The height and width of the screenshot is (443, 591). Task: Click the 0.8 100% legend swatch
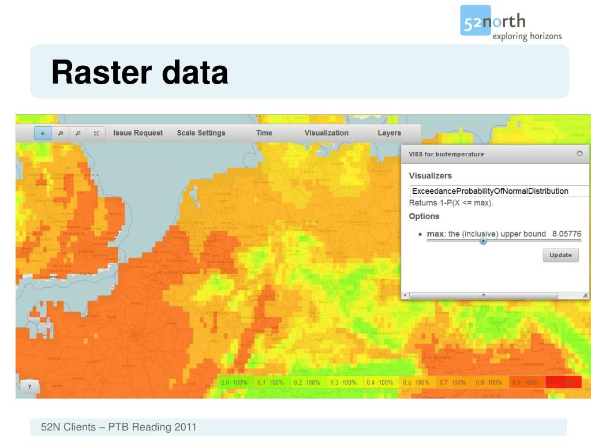(490, 382)
